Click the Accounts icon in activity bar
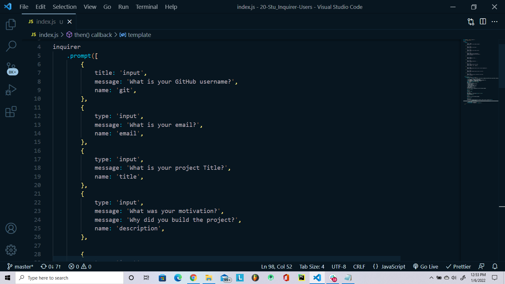Image resolution: width=505 pixels, height=284 pixels. [x=11, y=228]
